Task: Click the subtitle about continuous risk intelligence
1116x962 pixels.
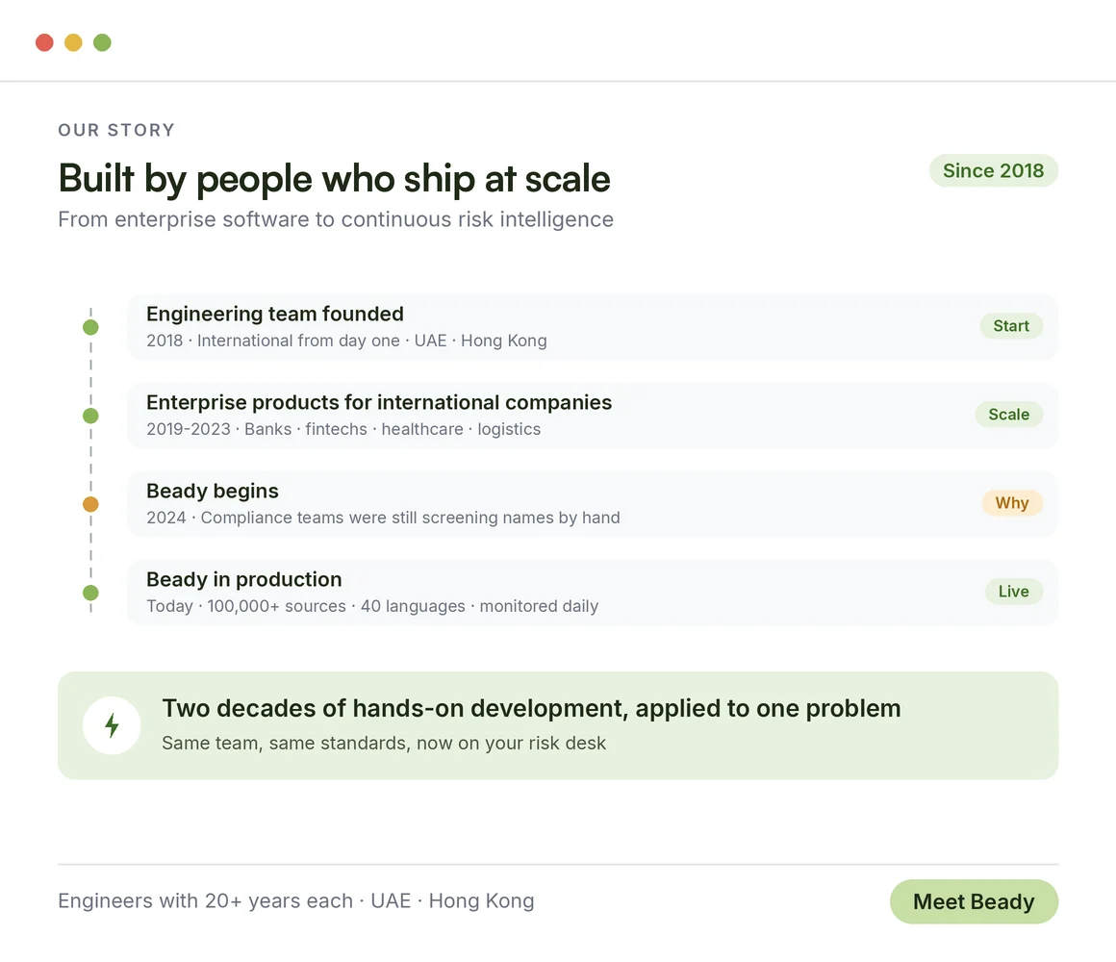Action: point(335,219)
